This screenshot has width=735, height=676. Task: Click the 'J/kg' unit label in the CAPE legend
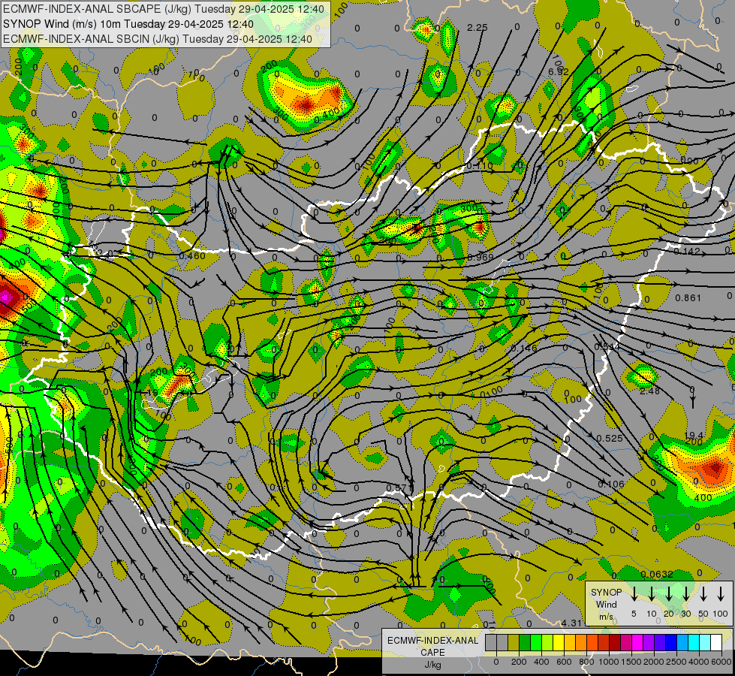click(x=432, y=665)
